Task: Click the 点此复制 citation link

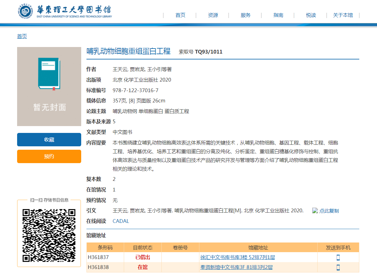Action: click(x=329, y=211)
